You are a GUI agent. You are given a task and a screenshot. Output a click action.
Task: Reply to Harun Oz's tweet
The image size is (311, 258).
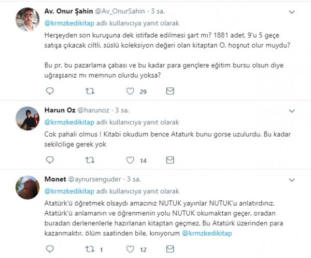(50, 160)
